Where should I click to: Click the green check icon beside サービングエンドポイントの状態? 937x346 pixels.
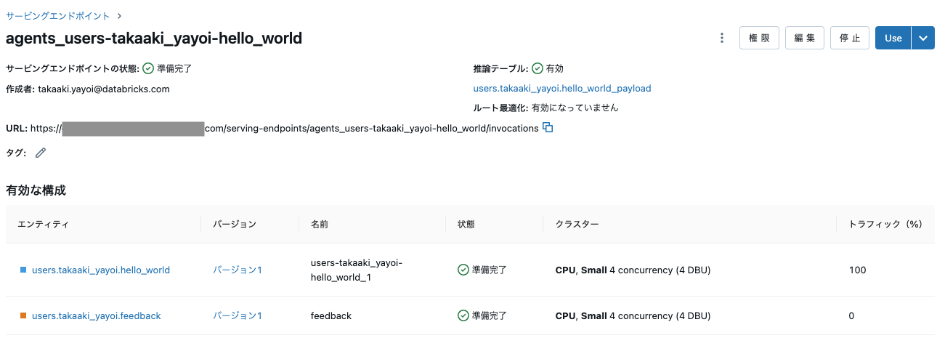(147, 68)
